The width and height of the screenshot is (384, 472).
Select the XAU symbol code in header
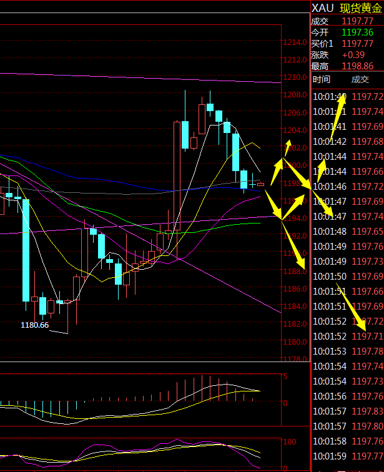[322, 8]
